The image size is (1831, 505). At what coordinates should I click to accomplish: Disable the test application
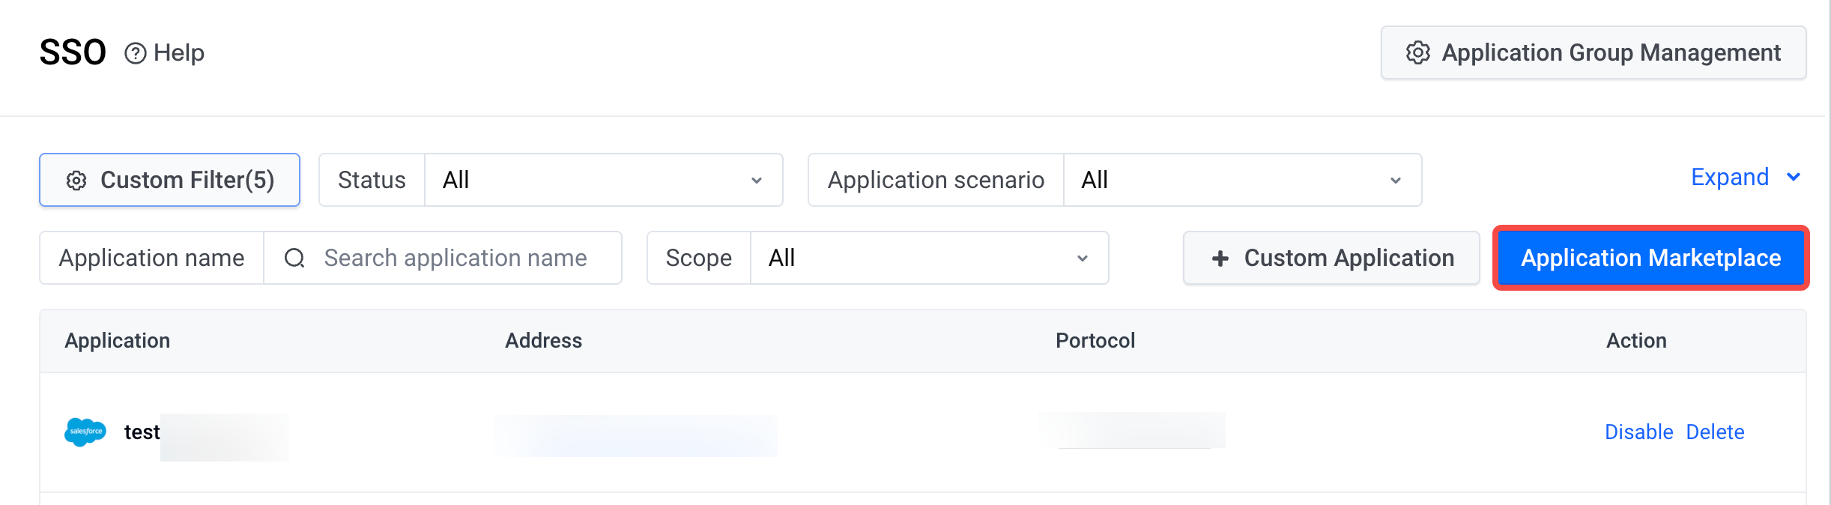pos(1638,432)
